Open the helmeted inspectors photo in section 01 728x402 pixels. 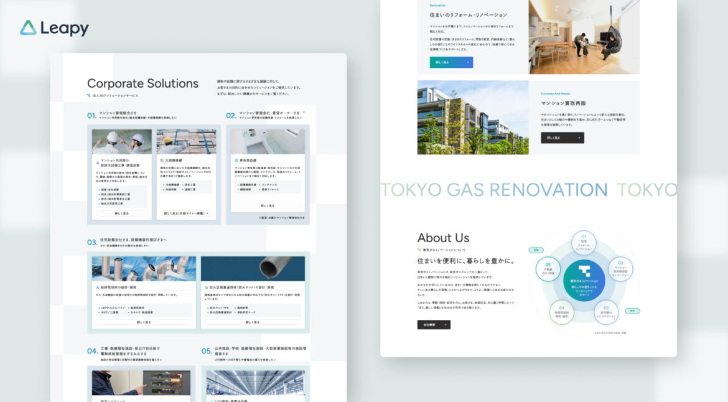click(x=121, y=142)
